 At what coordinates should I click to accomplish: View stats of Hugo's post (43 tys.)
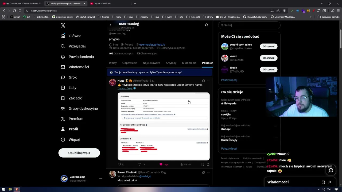tap(186, 165)
